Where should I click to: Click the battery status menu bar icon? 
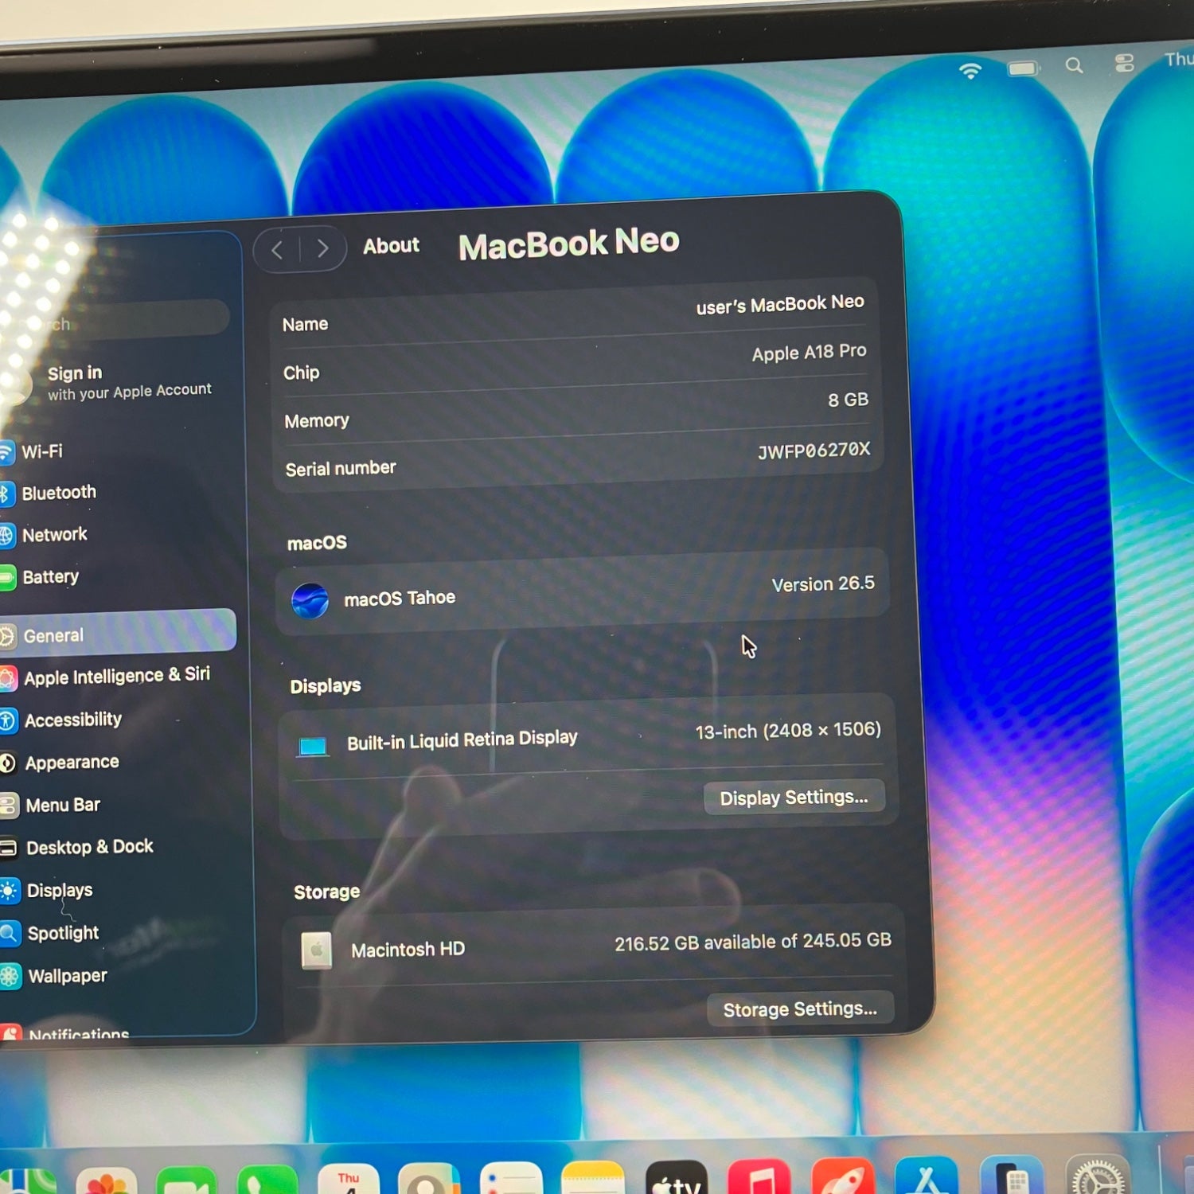1024,68
